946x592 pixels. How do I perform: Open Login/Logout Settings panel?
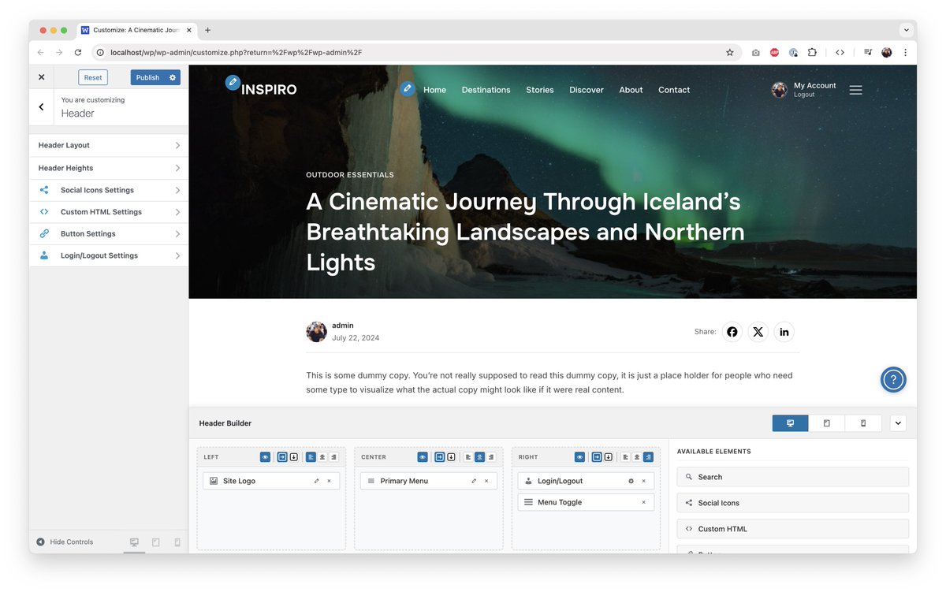pos(109,255)
